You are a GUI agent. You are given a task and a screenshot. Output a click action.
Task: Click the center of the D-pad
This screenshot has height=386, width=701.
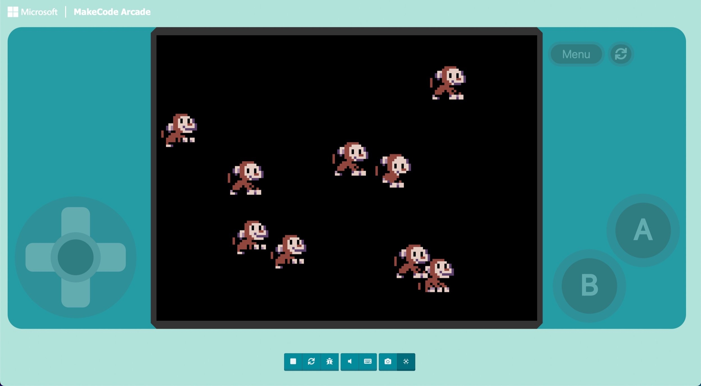click(75, 257)
